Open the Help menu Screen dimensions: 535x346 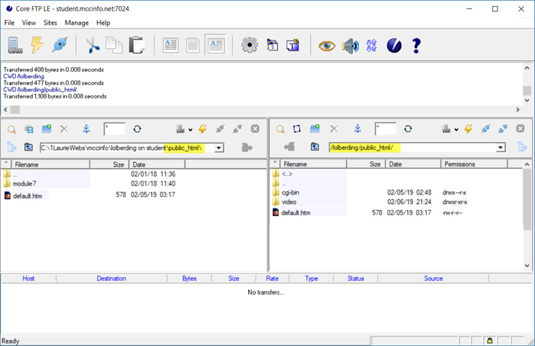pyautogui.click(x=103, y=23)
